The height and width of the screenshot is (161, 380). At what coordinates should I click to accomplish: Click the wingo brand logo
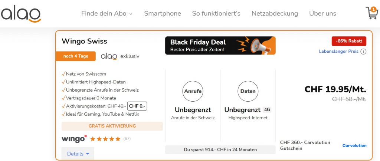click(x=74, y=139)
